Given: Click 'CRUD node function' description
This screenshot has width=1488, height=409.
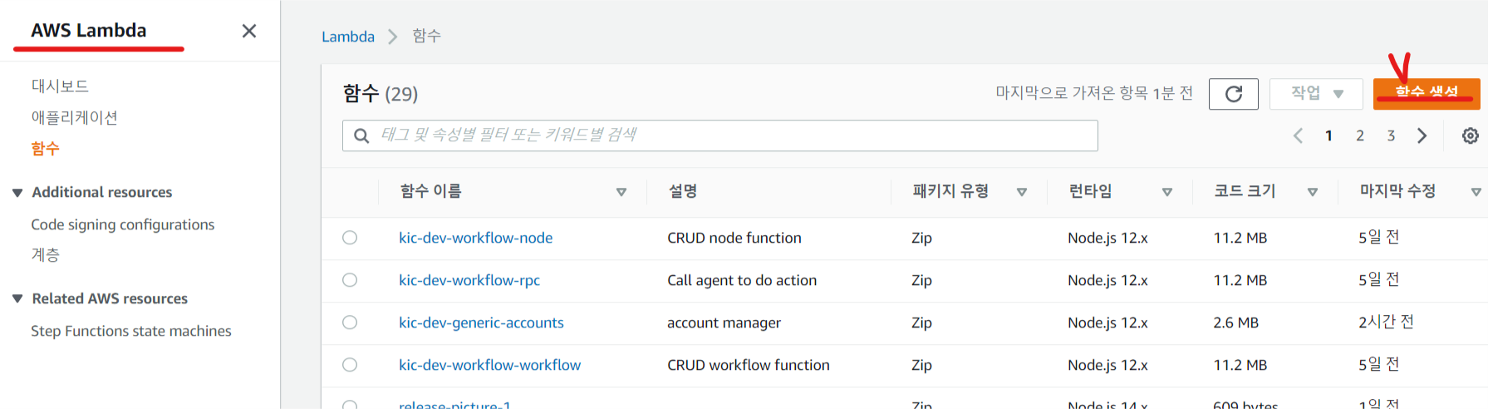Looking at the screenshot, I should click(x=734, y=238).
